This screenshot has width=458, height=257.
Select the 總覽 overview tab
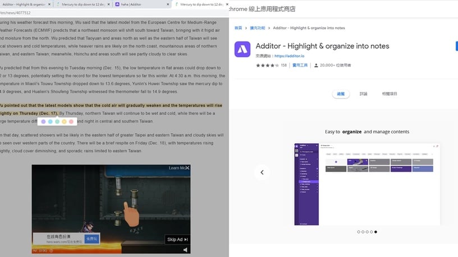coord(341,94)
